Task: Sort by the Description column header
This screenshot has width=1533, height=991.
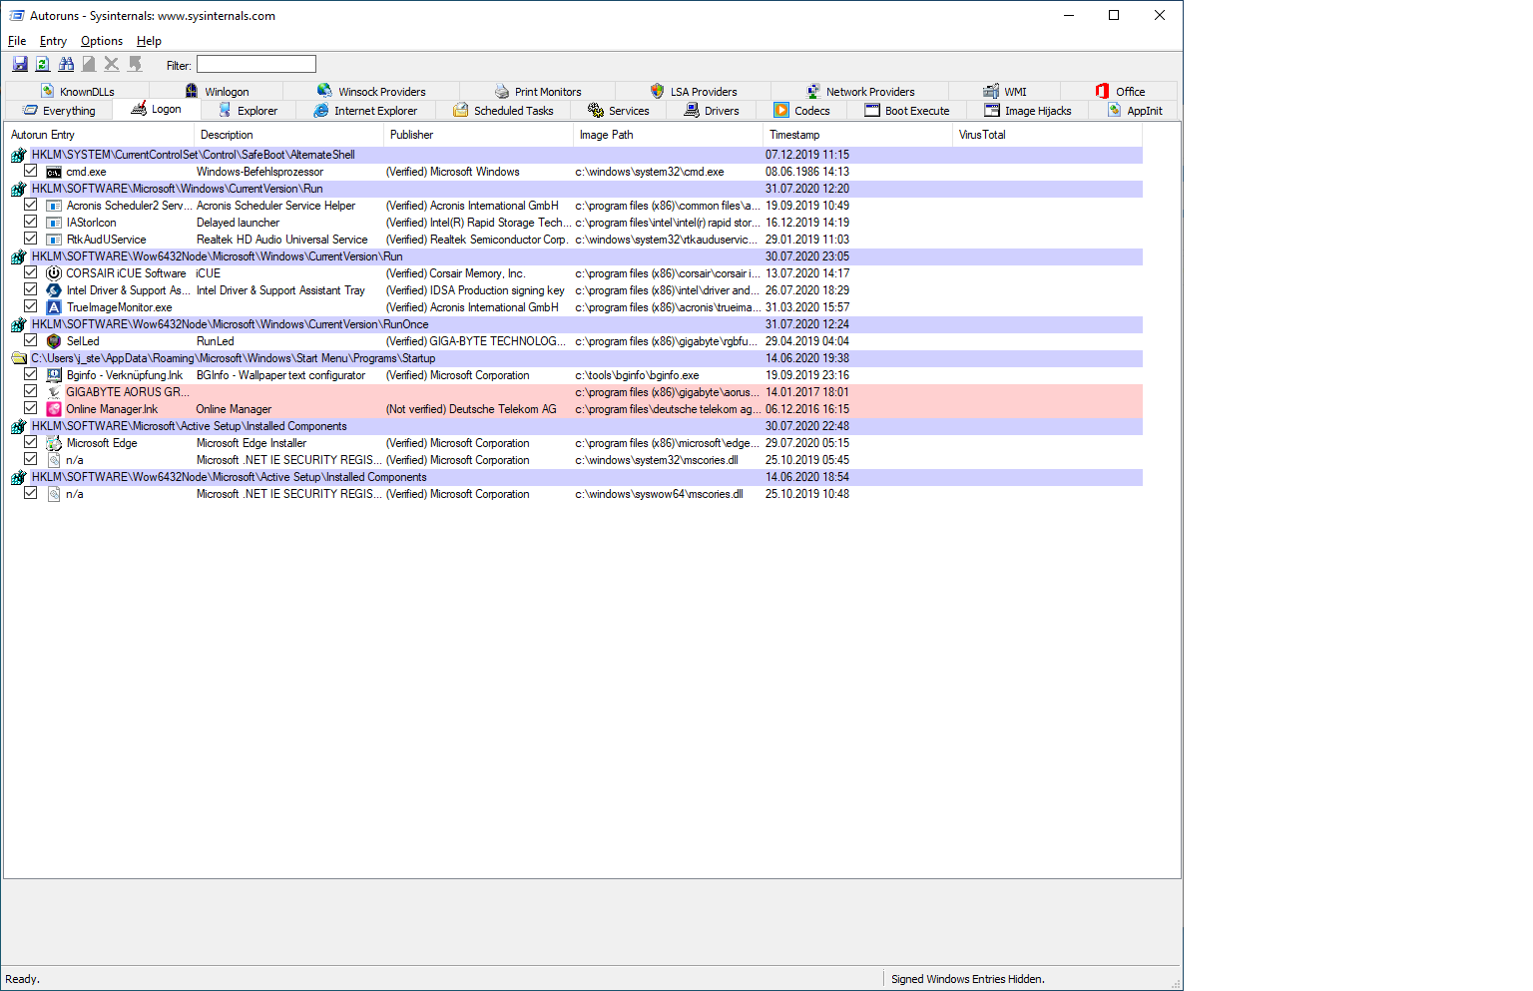Action: [x=288, y=135]
